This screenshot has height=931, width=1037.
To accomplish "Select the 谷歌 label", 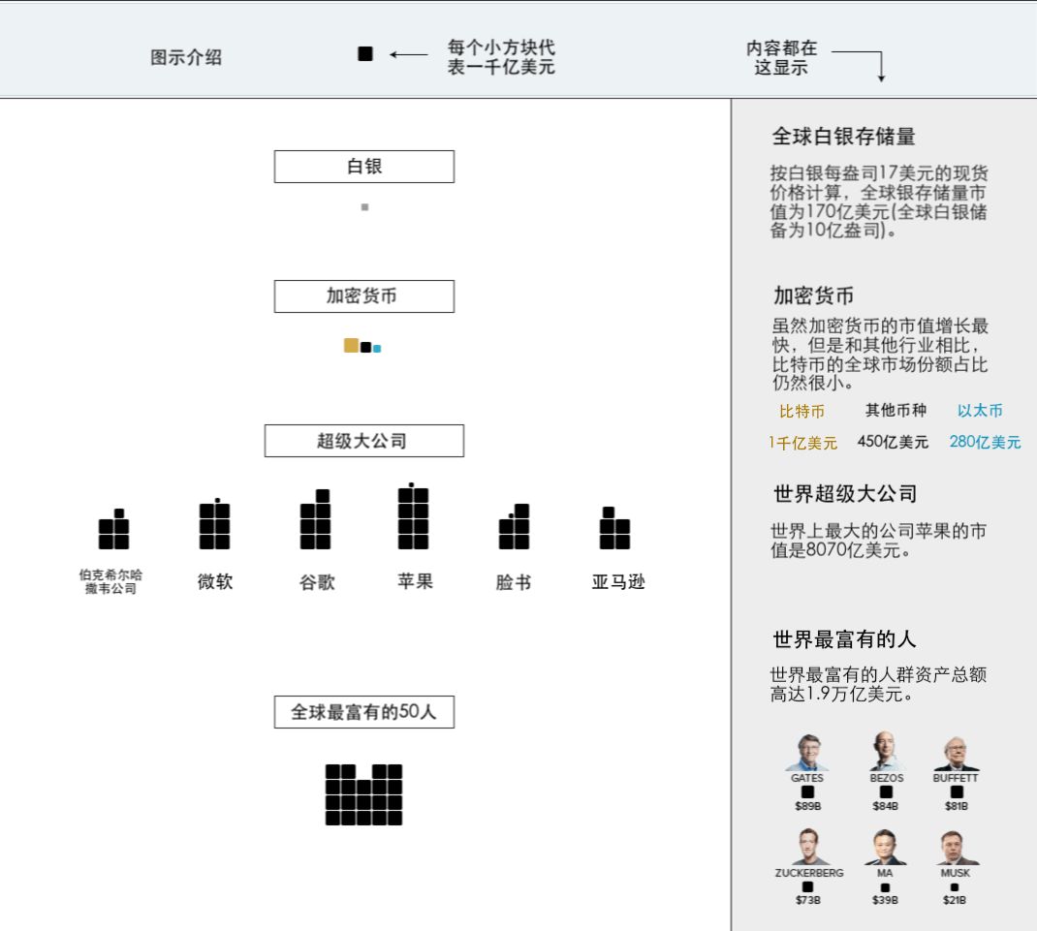I will (x=318, y=582).
